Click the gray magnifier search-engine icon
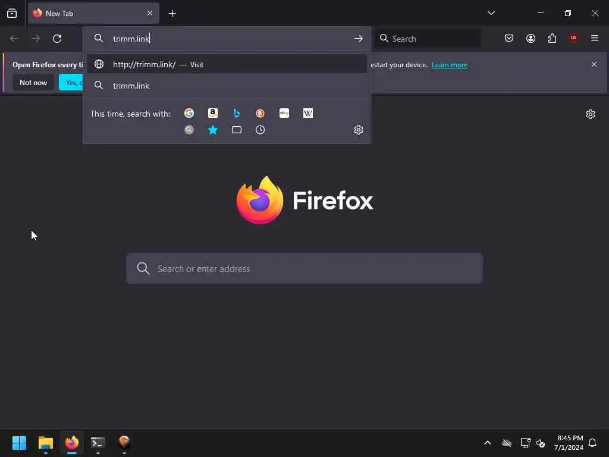609x457 pixels. [189, 130]
